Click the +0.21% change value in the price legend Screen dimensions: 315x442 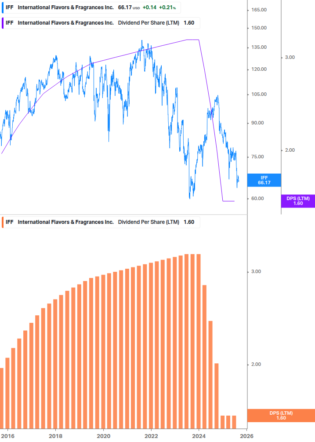(x=167, y=7)
